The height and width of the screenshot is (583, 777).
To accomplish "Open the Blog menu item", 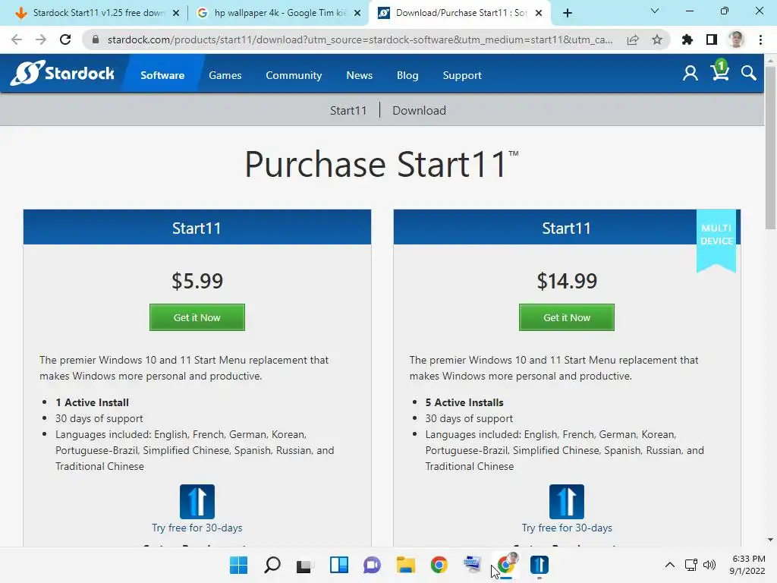I will (407, 75).
